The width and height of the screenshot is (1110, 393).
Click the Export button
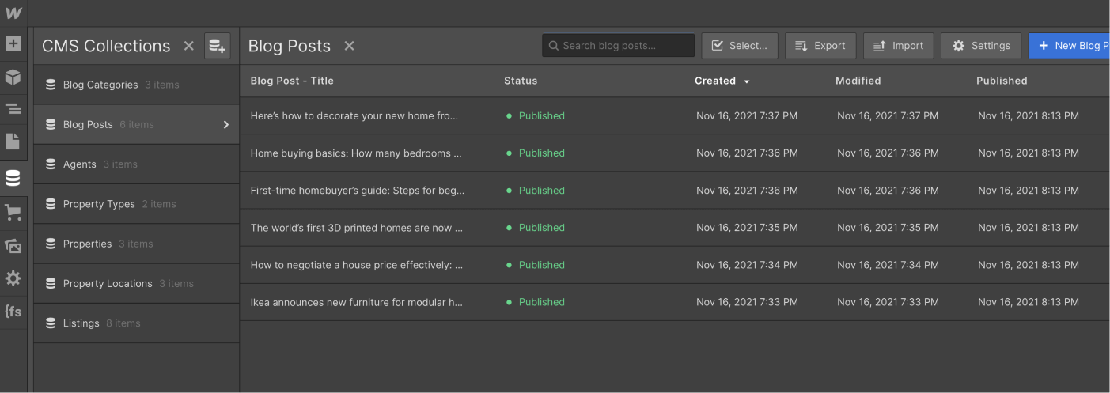pos(820,46)
